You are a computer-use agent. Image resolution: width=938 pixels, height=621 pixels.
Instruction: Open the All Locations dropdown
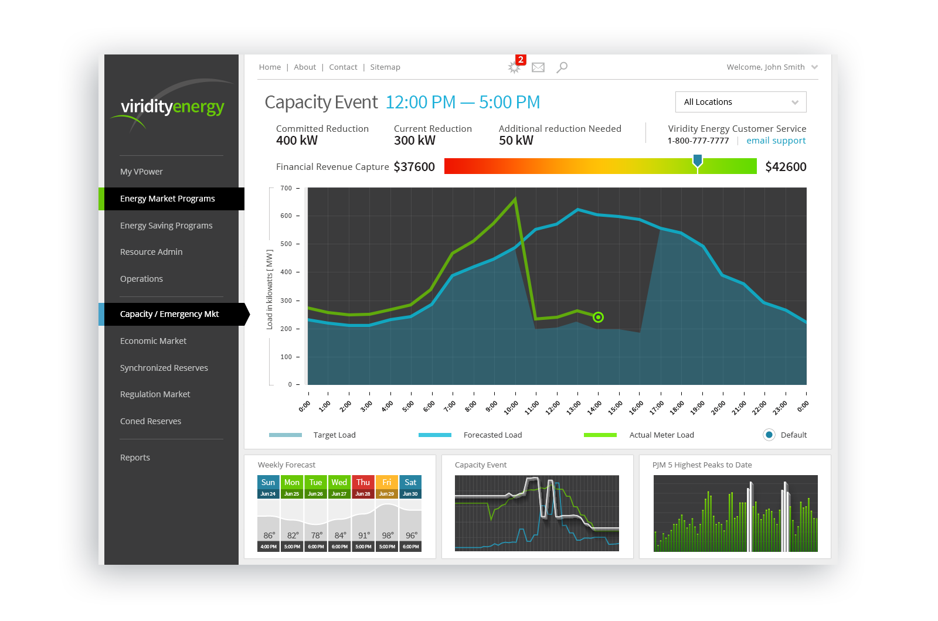(x=741, y=102)
